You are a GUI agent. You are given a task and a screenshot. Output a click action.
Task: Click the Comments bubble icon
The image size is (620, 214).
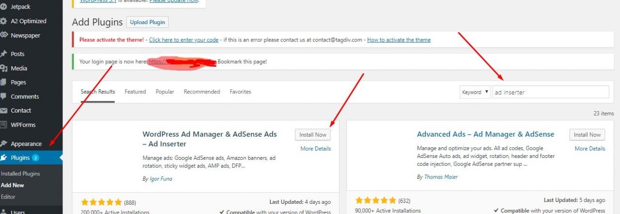(x=3, y=96)
